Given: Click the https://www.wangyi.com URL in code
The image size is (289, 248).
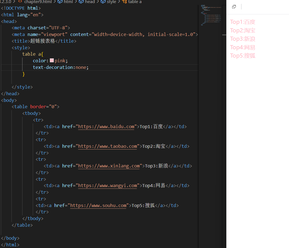Looking at the screenshot, I should pos(108,186).
